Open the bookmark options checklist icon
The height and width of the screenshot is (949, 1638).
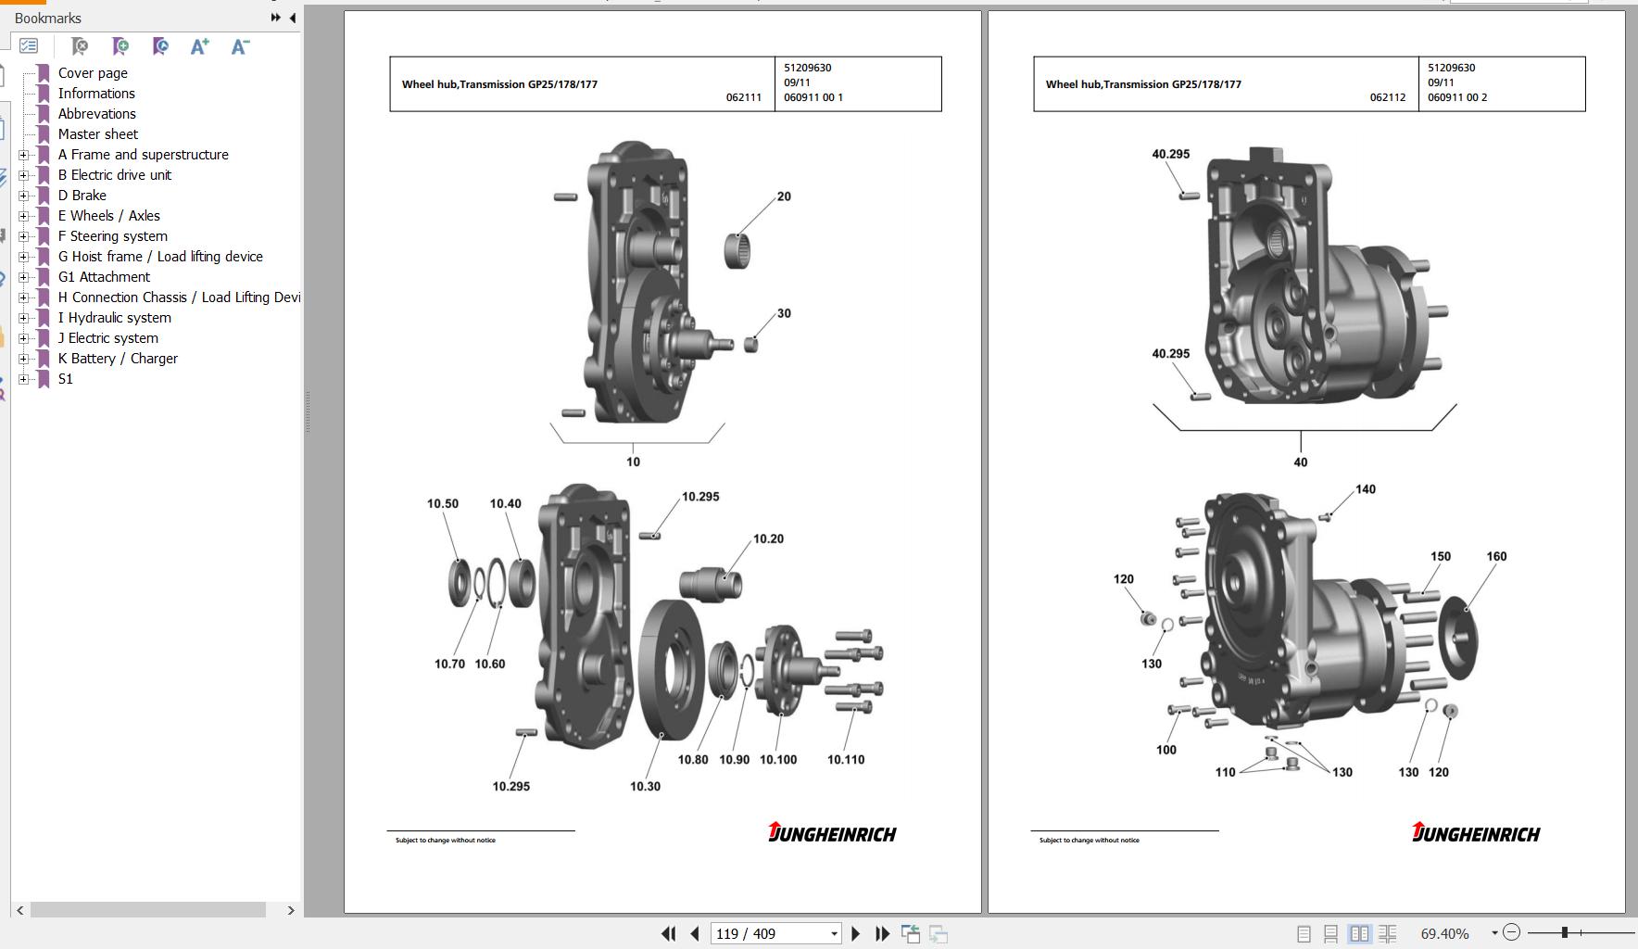(29, 45)
